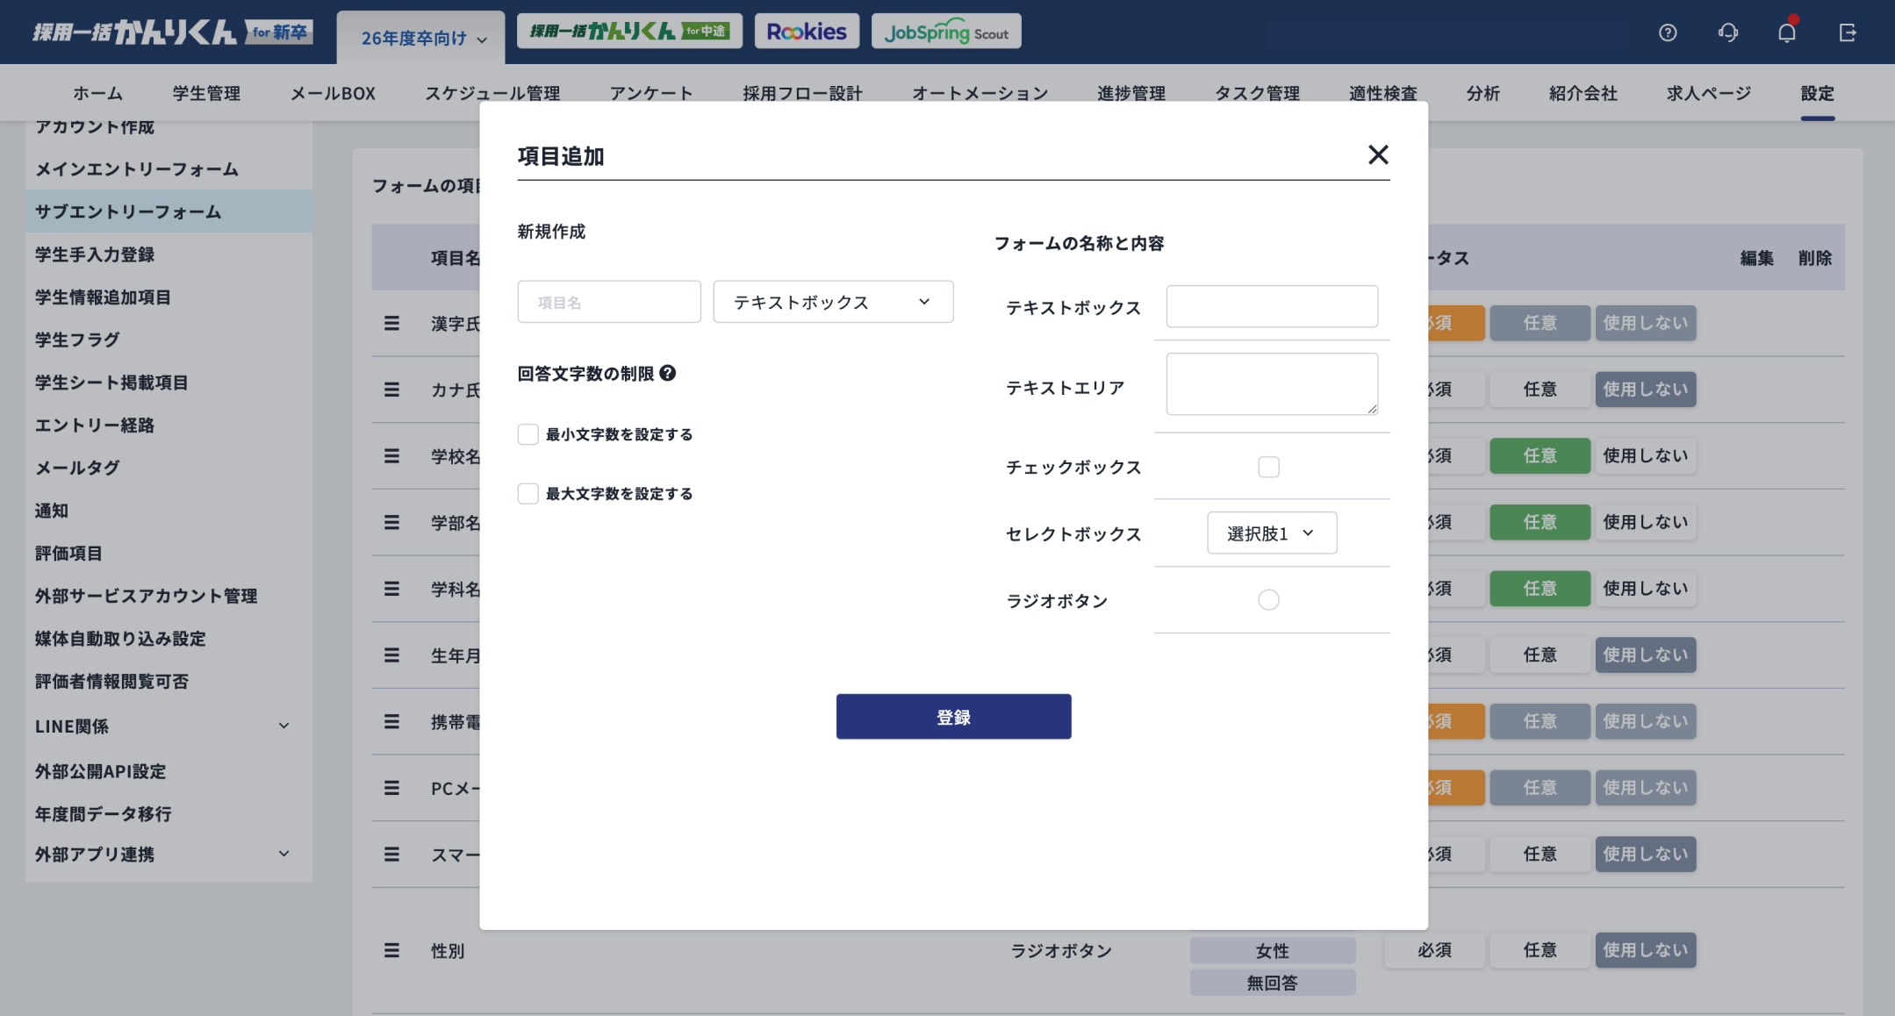Switch to the スケジュール管理 tab
Screen dimensions: 1895x1016
492,93
